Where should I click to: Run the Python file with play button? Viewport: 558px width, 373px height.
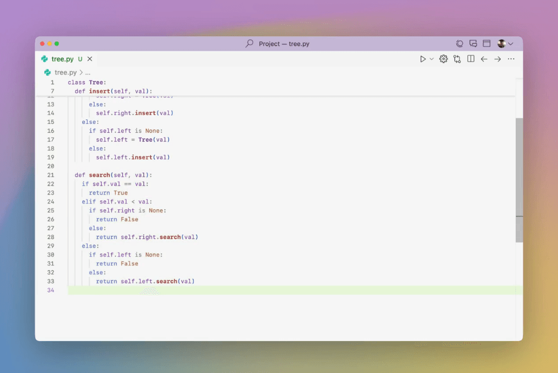[422, 59]
